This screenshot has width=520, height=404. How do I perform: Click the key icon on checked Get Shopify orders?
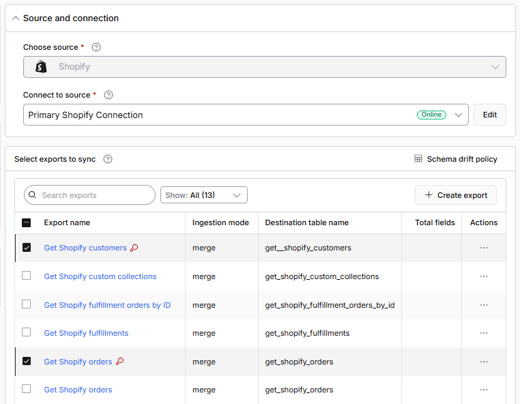119,361
